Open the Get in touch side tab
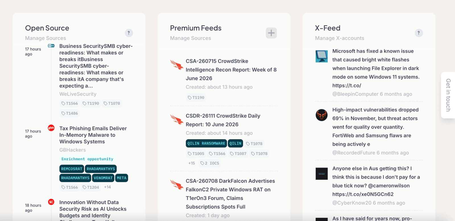The image size is (455, 221). [448, 95]
